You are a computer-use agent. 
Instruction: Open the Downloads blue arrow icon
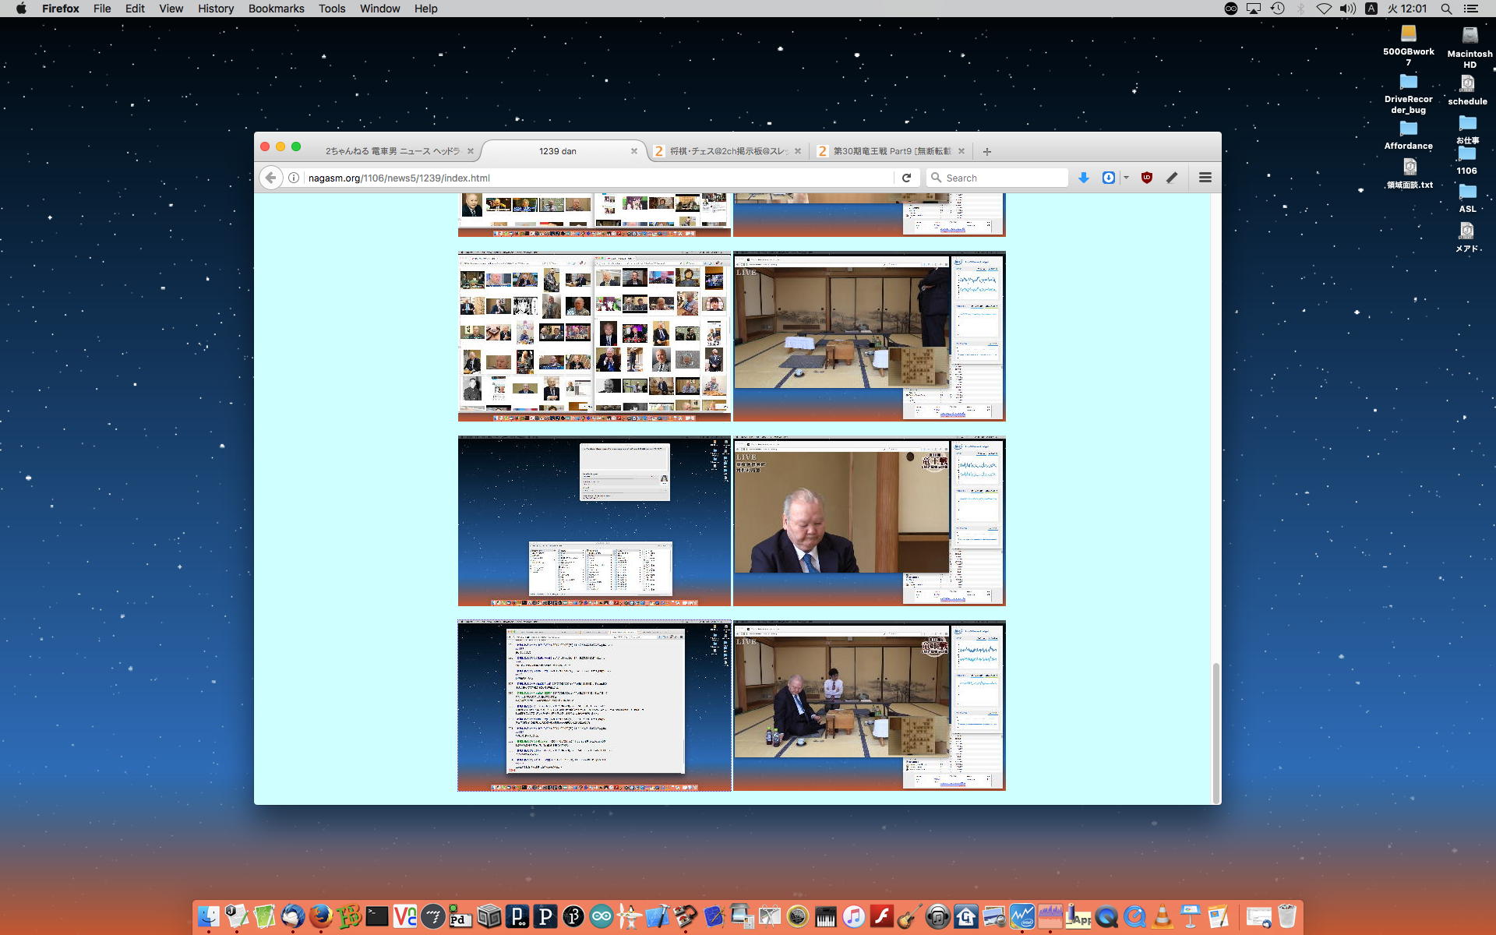click(x=1083, y=178)
